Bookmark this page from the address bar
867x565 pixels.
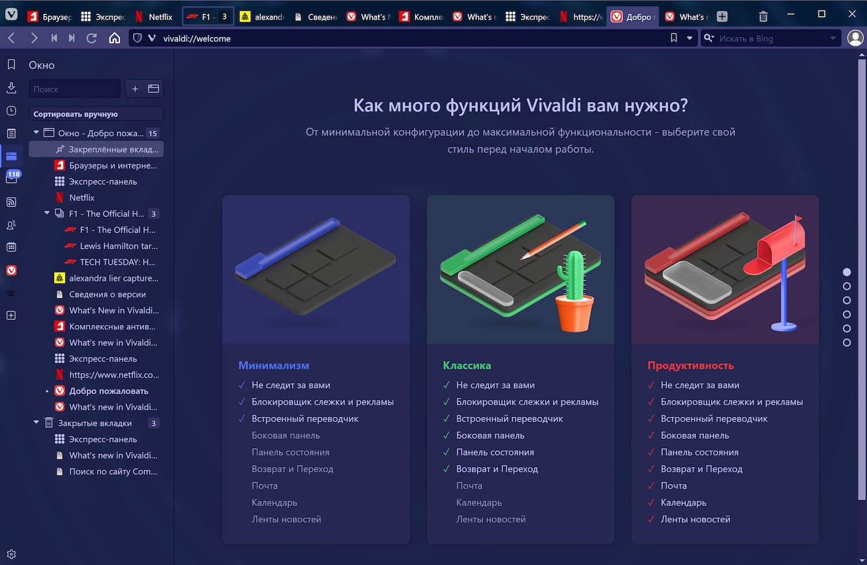(x=674, y=38)
